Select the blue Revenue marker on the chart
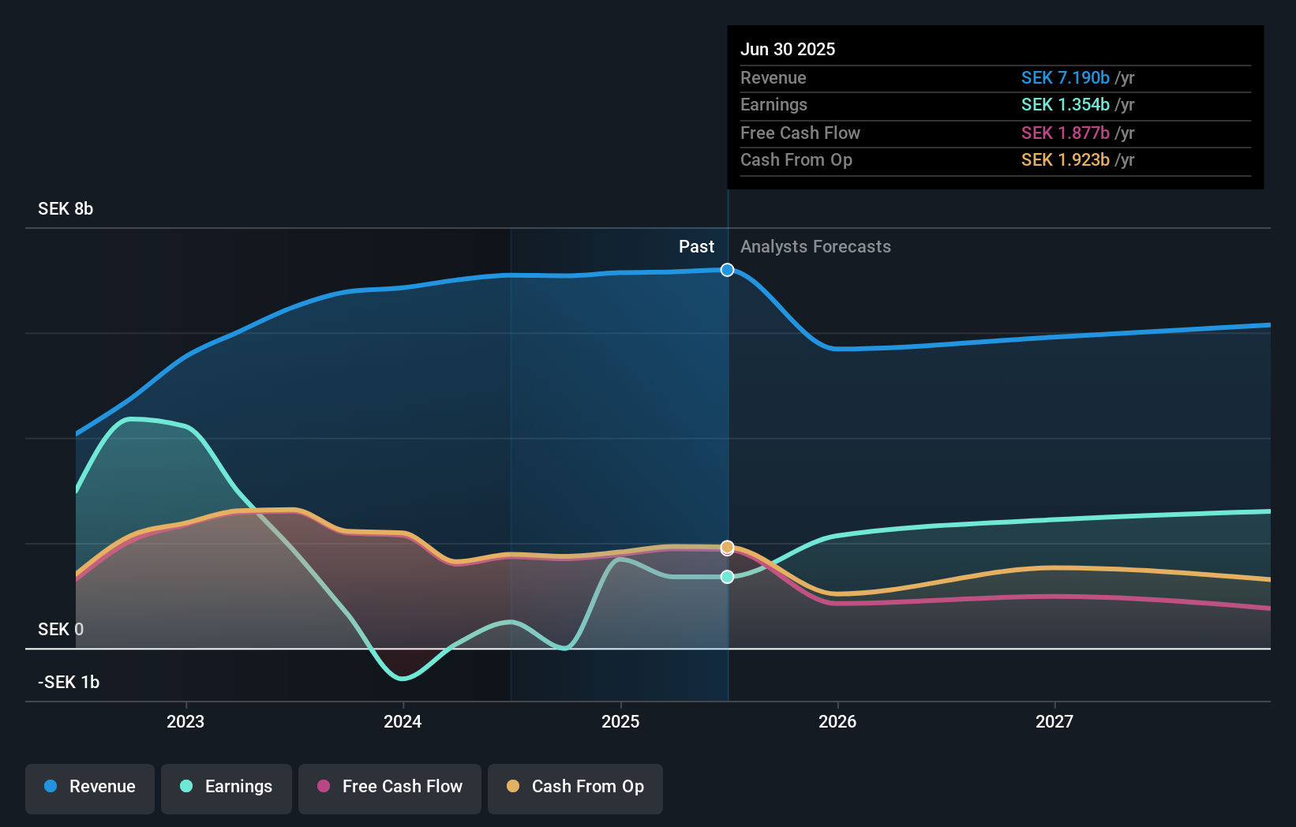Screen dimensions: 1296x827 (x=727, y=270)
